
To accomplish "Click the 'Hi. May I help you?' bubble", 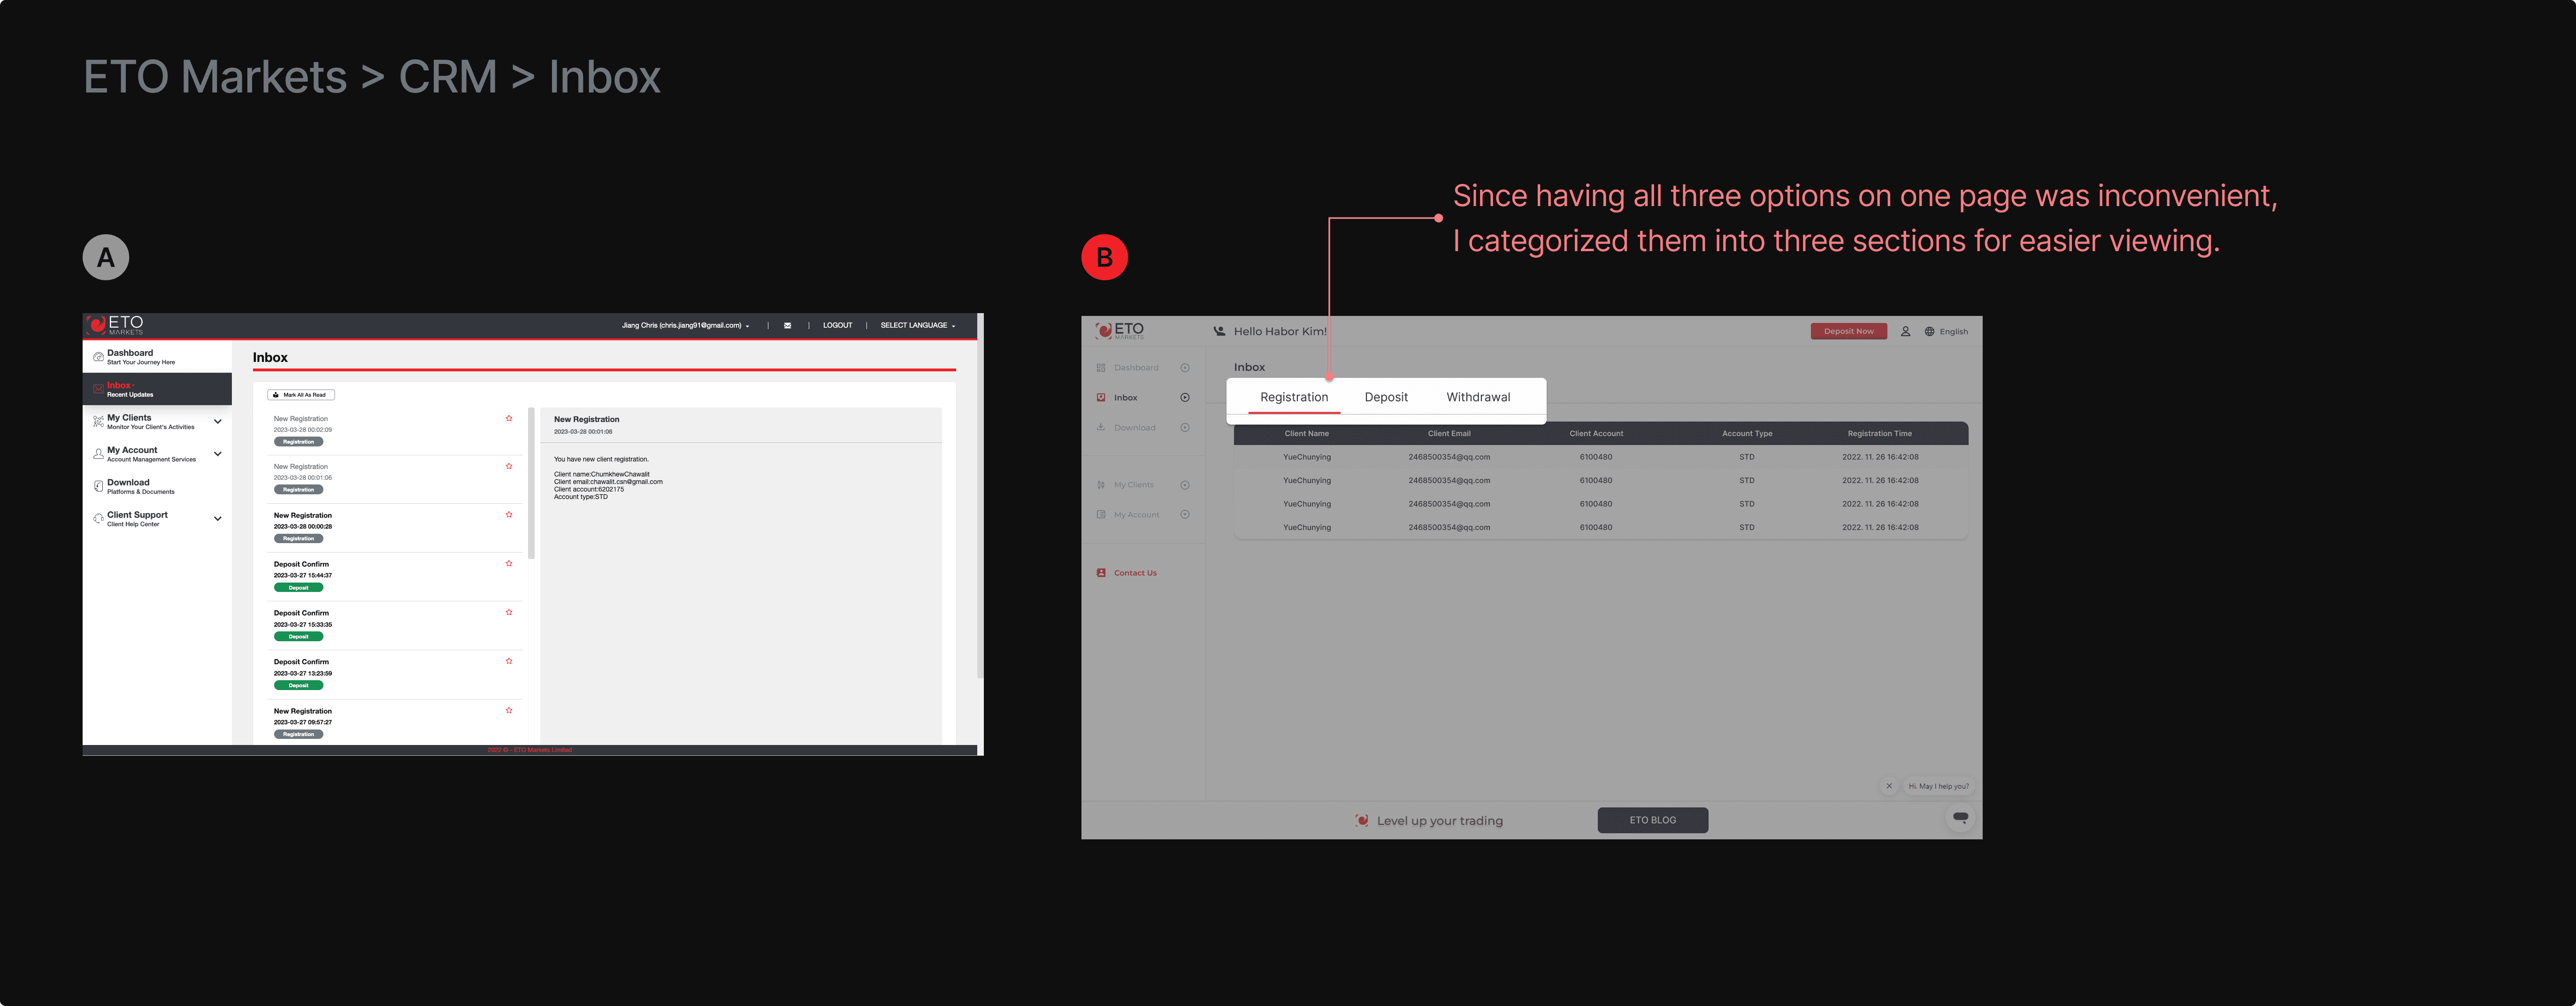I will click(x=1938, y=786).
